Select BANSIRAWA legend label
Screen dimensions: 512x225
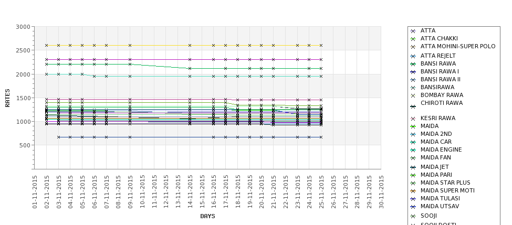(x=437, y=87)
